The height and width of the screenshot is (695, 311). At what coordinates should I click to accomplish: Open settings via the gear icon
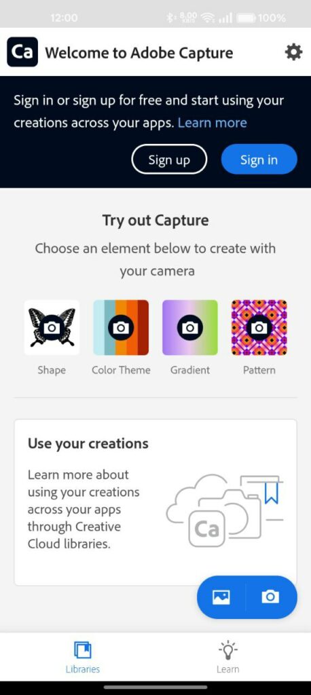(x=293, y=53)
